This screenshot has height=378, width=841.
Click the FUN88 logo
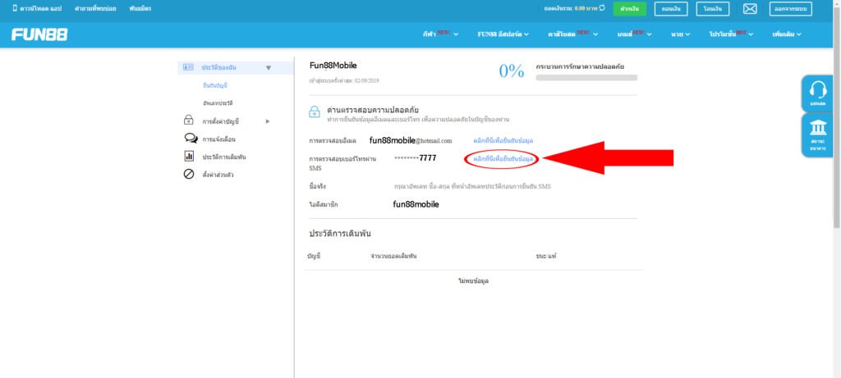tap(39, 34)
